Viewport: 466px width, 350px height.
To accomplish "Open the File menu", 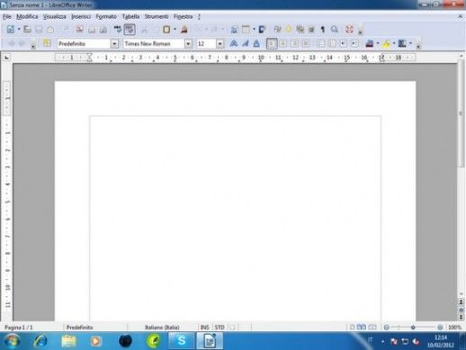I will point(6,16).
